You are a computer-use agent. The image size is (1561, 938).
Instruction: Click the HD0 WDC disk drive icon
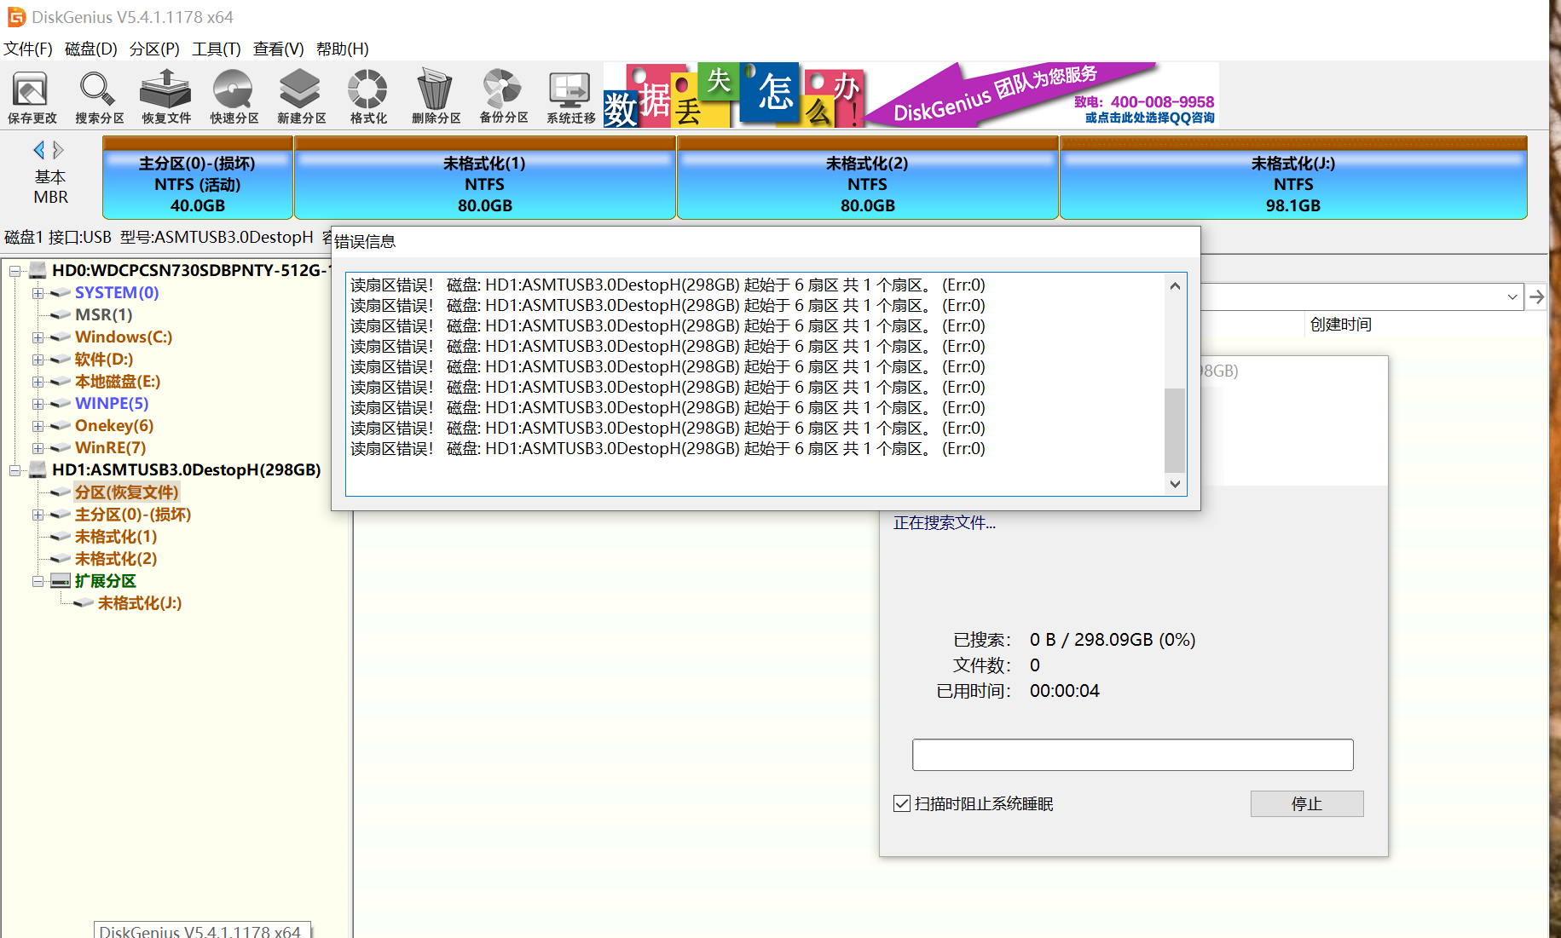[x=38, y=270]
